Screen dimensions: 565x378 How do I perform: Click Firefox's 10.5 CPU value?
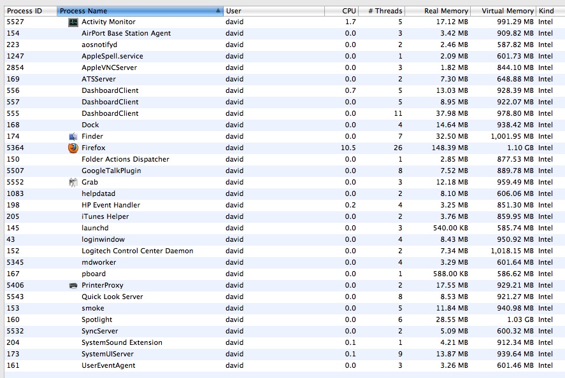[x=348, y=148]
